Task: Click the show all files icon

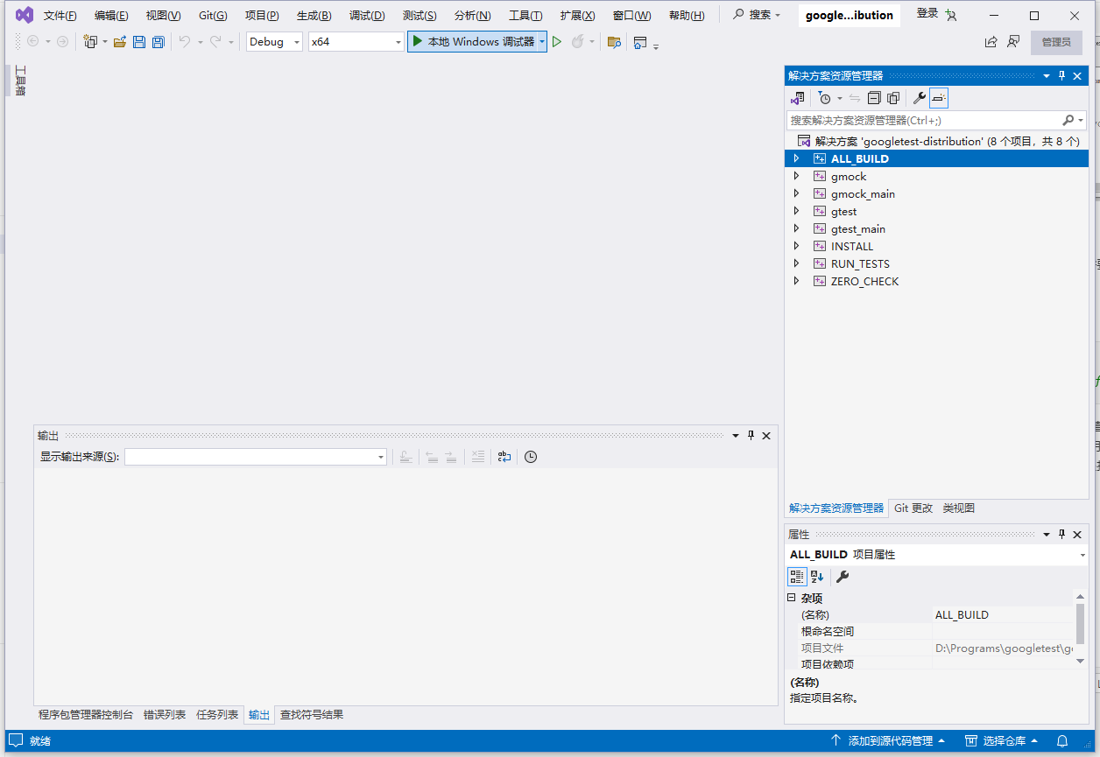Action: click(893, 98)
